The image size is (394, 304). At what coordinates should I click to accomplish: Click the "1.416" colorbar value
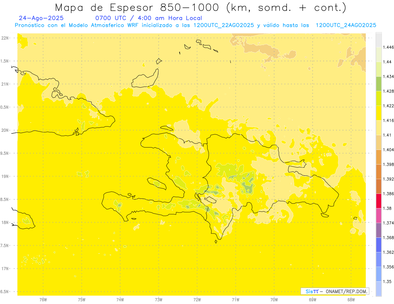coord(388,120)
